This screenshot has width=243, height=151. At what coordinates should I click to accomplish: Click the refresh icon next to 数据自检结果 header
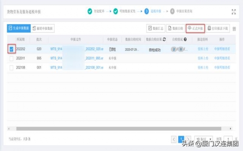pos(164,40)
